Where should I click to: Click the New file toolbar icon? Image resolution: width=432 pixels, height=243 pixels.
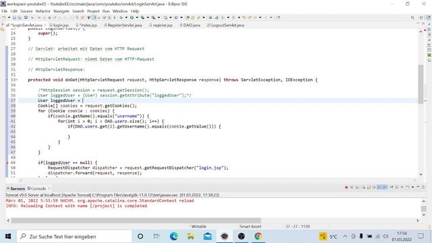point(4,18)
